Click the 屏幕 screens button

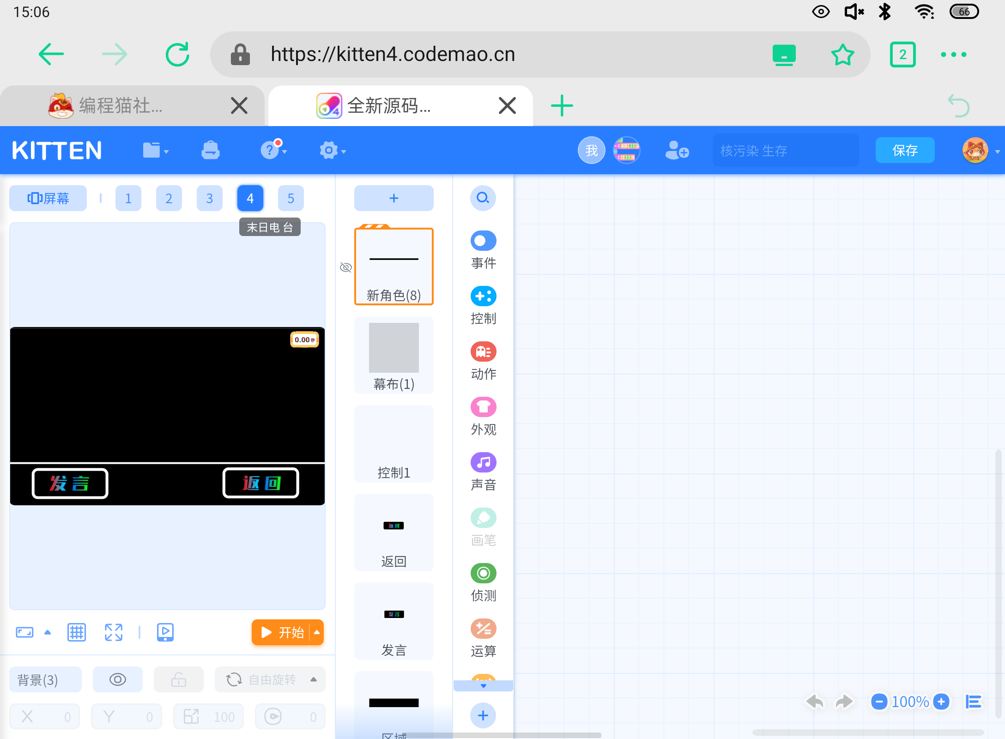48,198
